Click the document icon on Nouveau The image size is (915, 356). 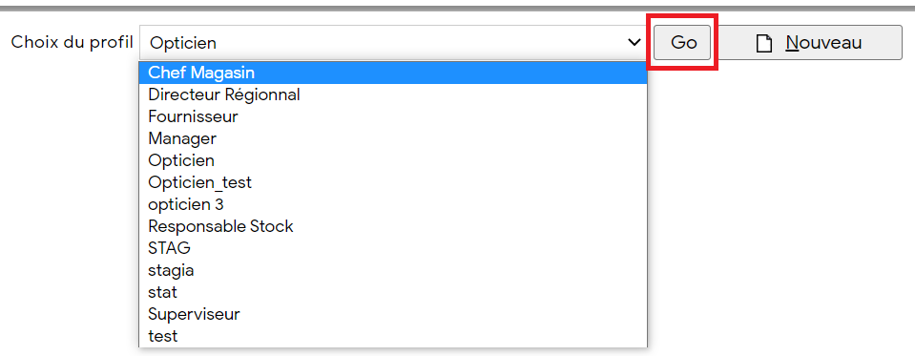tap(764, 43)
